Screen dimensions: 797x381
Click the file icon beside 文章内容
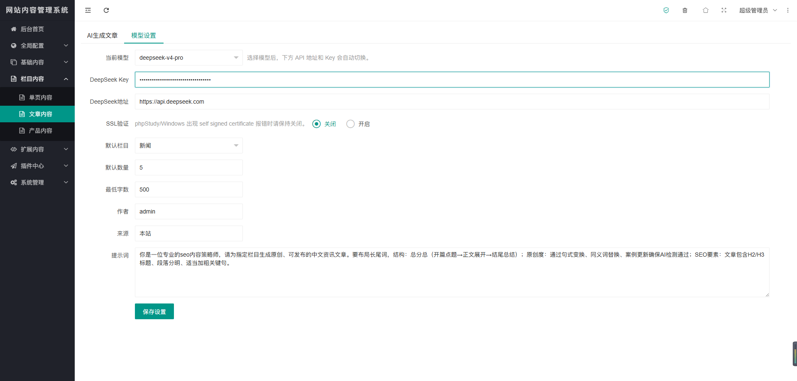click(22, 114)
